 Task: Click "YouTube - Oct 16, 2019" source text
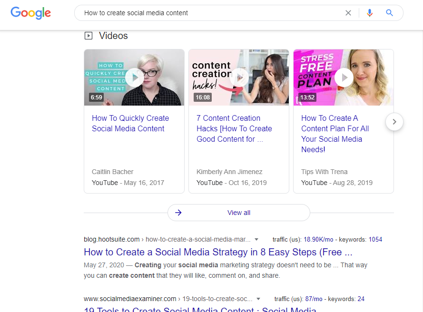pos(231,183)
